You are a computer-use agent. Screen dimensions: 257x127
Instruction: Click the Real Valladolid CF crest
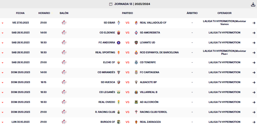click(x=136, y=23)
